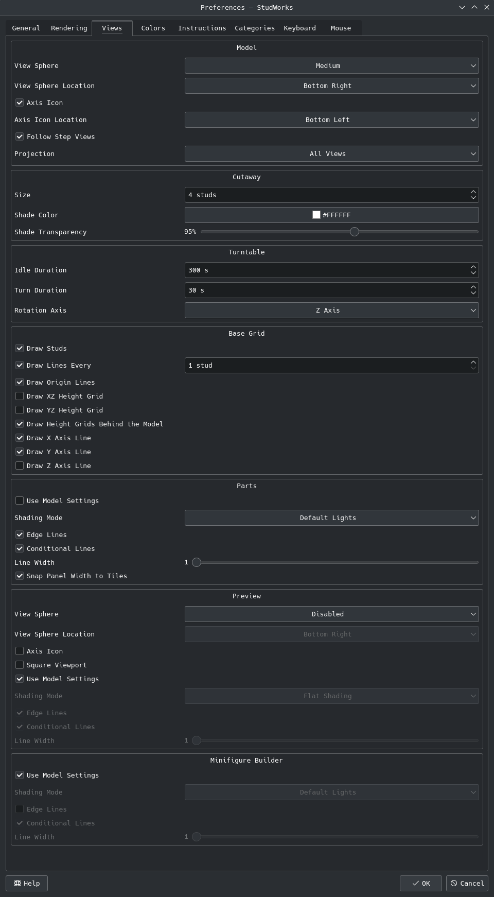Viewport: 494px width, 897px height.
Task: Close the Preferences window
Action: (x=486, y=7)
